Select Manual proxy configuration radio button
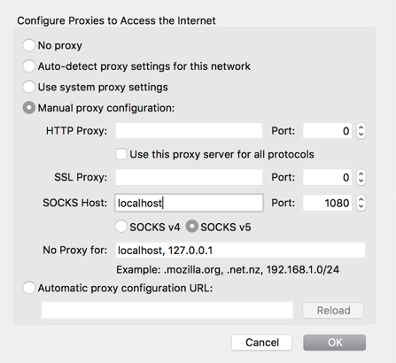 click(x=29, y=108)
